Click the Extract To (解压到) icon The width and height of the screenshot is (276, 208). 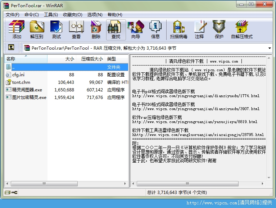pos(37,27)
